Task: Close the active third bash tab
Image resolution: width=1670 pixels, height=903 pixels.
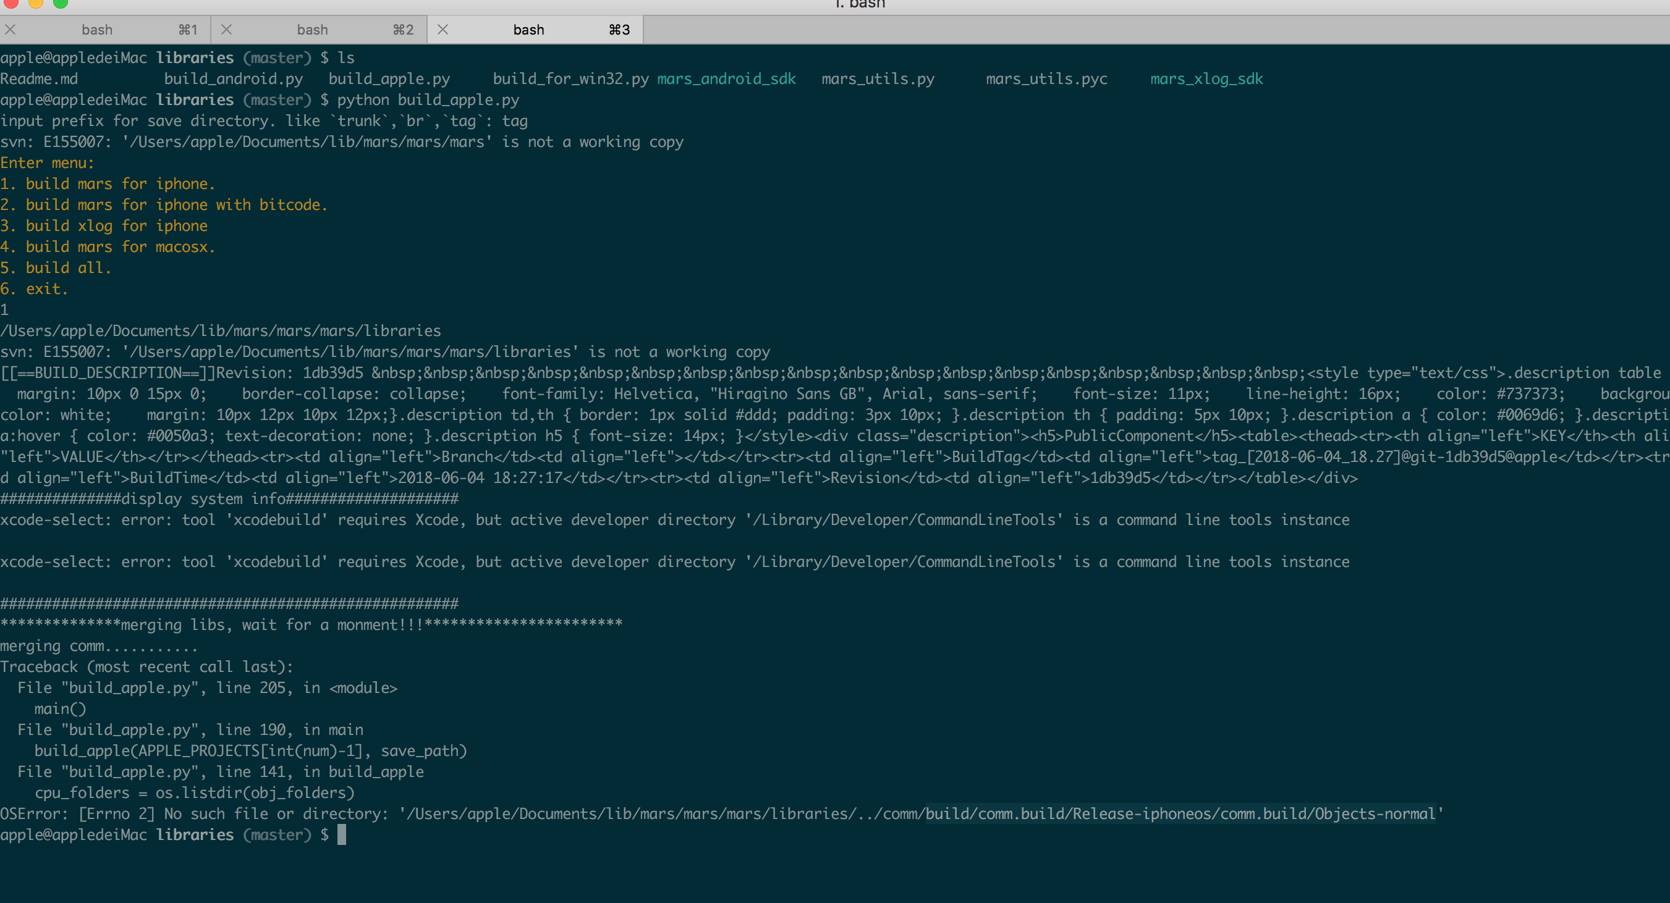Action: 443,29
